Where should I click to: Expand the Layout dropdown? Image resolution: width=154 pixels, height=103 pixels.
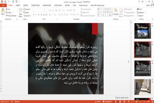[x=27, y=9]
